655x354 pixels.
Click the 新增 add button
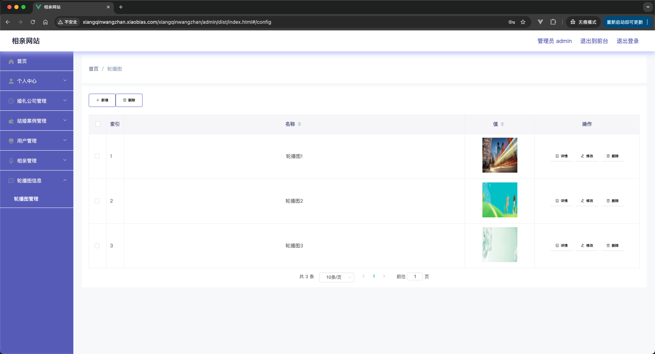(102, 100)
